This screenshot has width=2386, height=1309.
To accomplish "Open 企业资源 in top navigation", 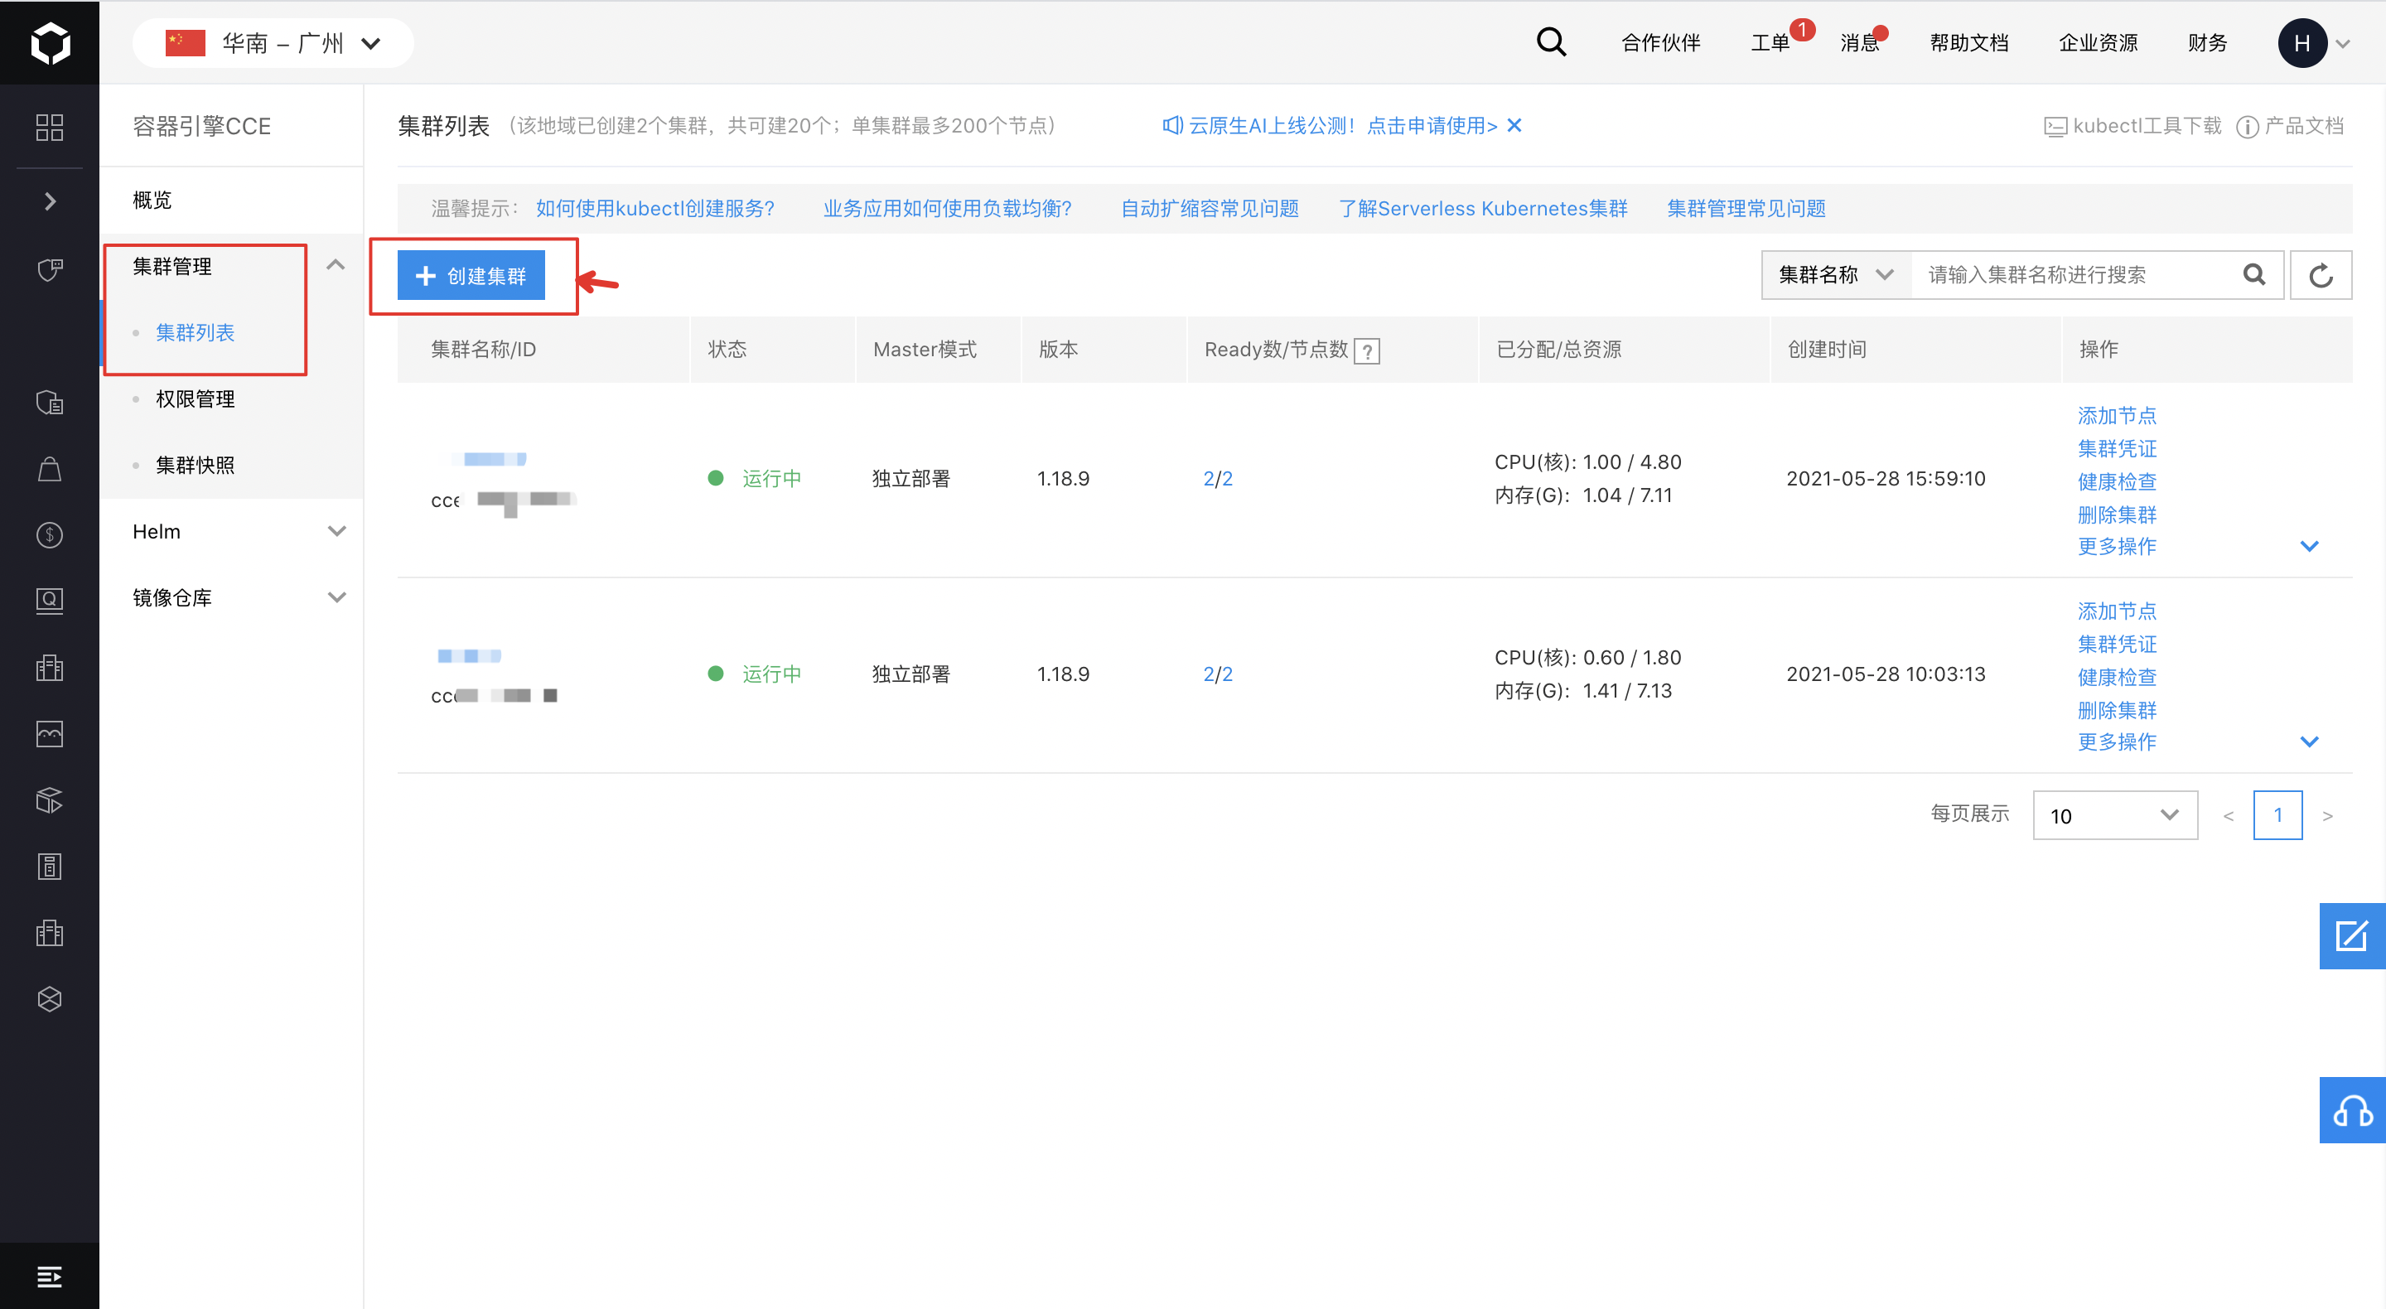I will (x=2098, y=42).
